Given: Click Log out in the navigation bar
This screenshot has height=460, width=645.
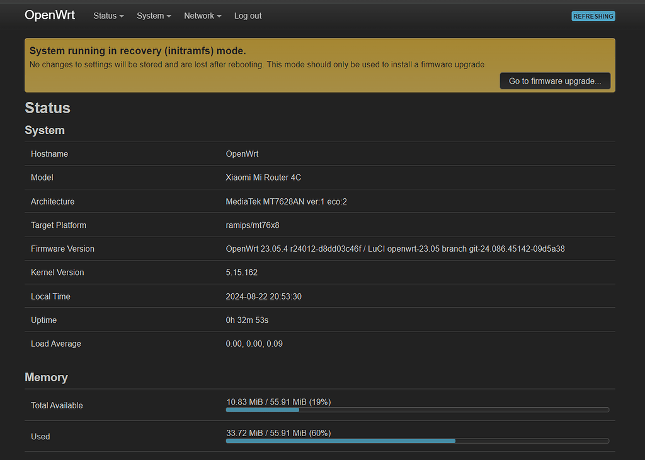Looking at the screenshot, I should [247, 16].
